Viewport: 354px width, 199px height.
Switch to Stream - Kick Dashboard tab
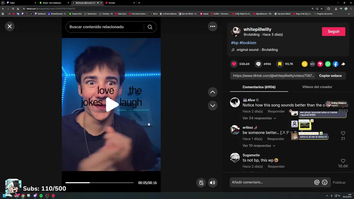pyautogui.click(x=54, y=3)
